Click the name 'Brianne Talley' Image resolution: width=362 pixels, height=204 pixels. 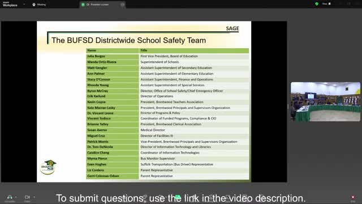(x=98, y=124)
